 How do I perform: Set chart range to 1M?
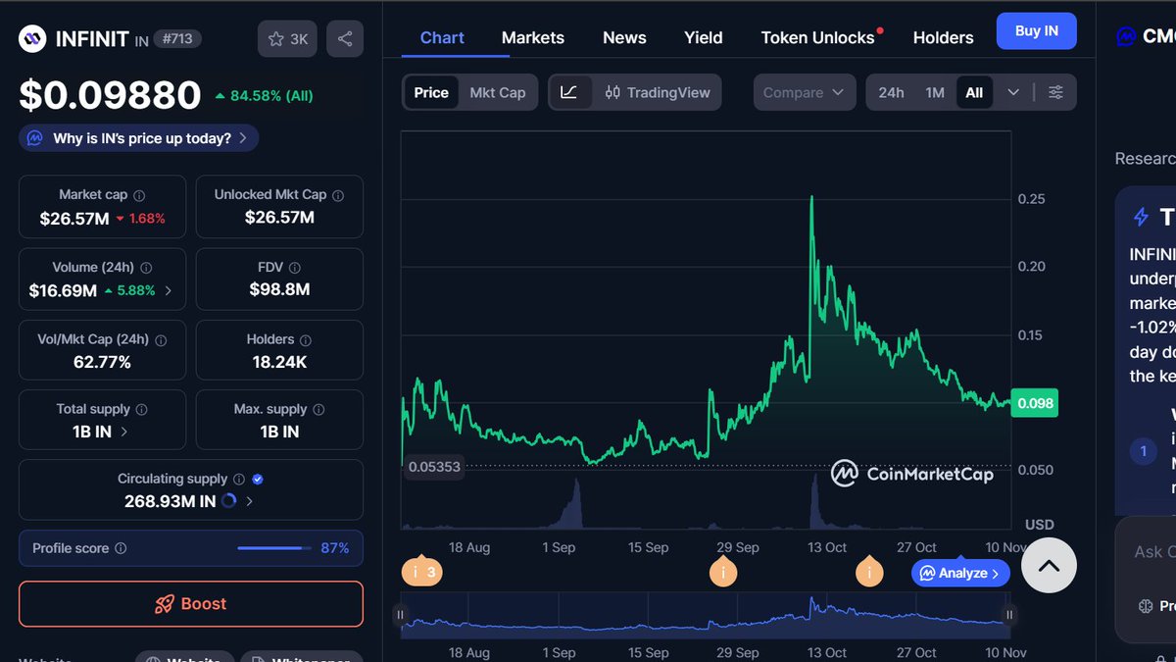coord(935,92)
